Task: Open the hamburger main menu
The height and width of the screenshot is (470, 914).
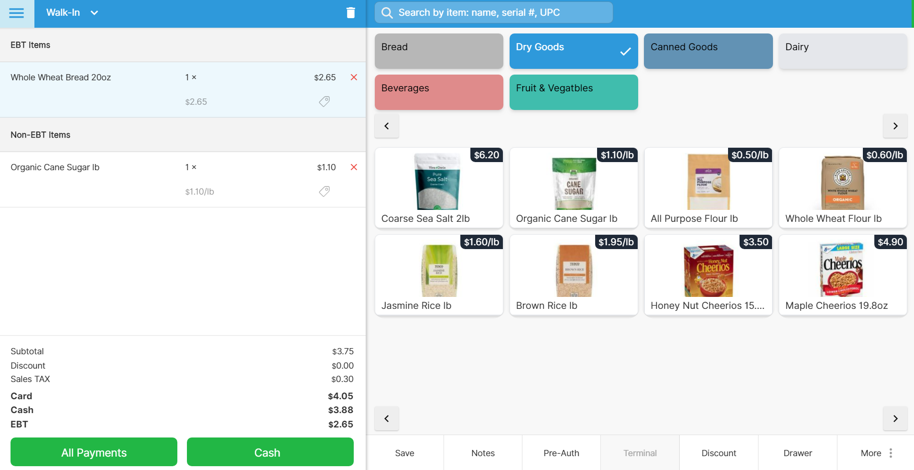Action: click(17, 13)
